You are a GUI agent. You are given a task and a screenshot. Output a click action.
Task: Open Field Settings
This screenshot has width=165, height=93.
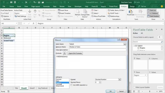[x=20, y=16]
